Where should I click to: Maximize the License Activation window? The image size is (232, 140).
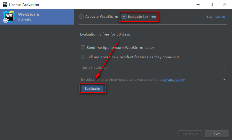211,5
